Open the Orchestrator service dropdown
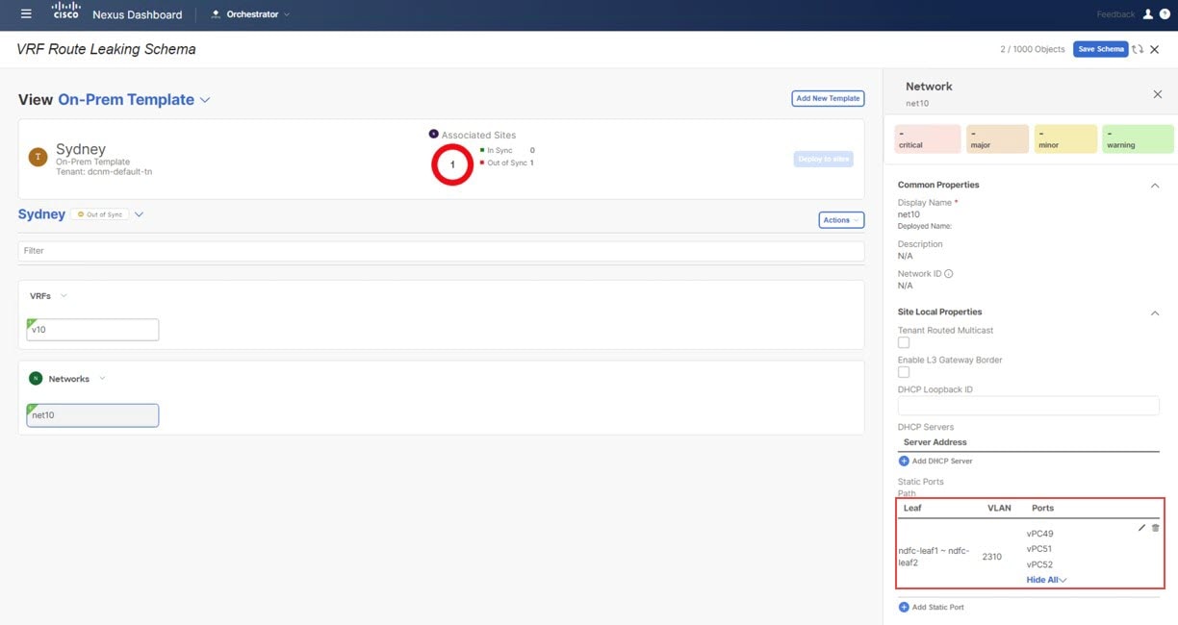The width and height of the screenshot is (1178, 625). click(x=251, y=14)
